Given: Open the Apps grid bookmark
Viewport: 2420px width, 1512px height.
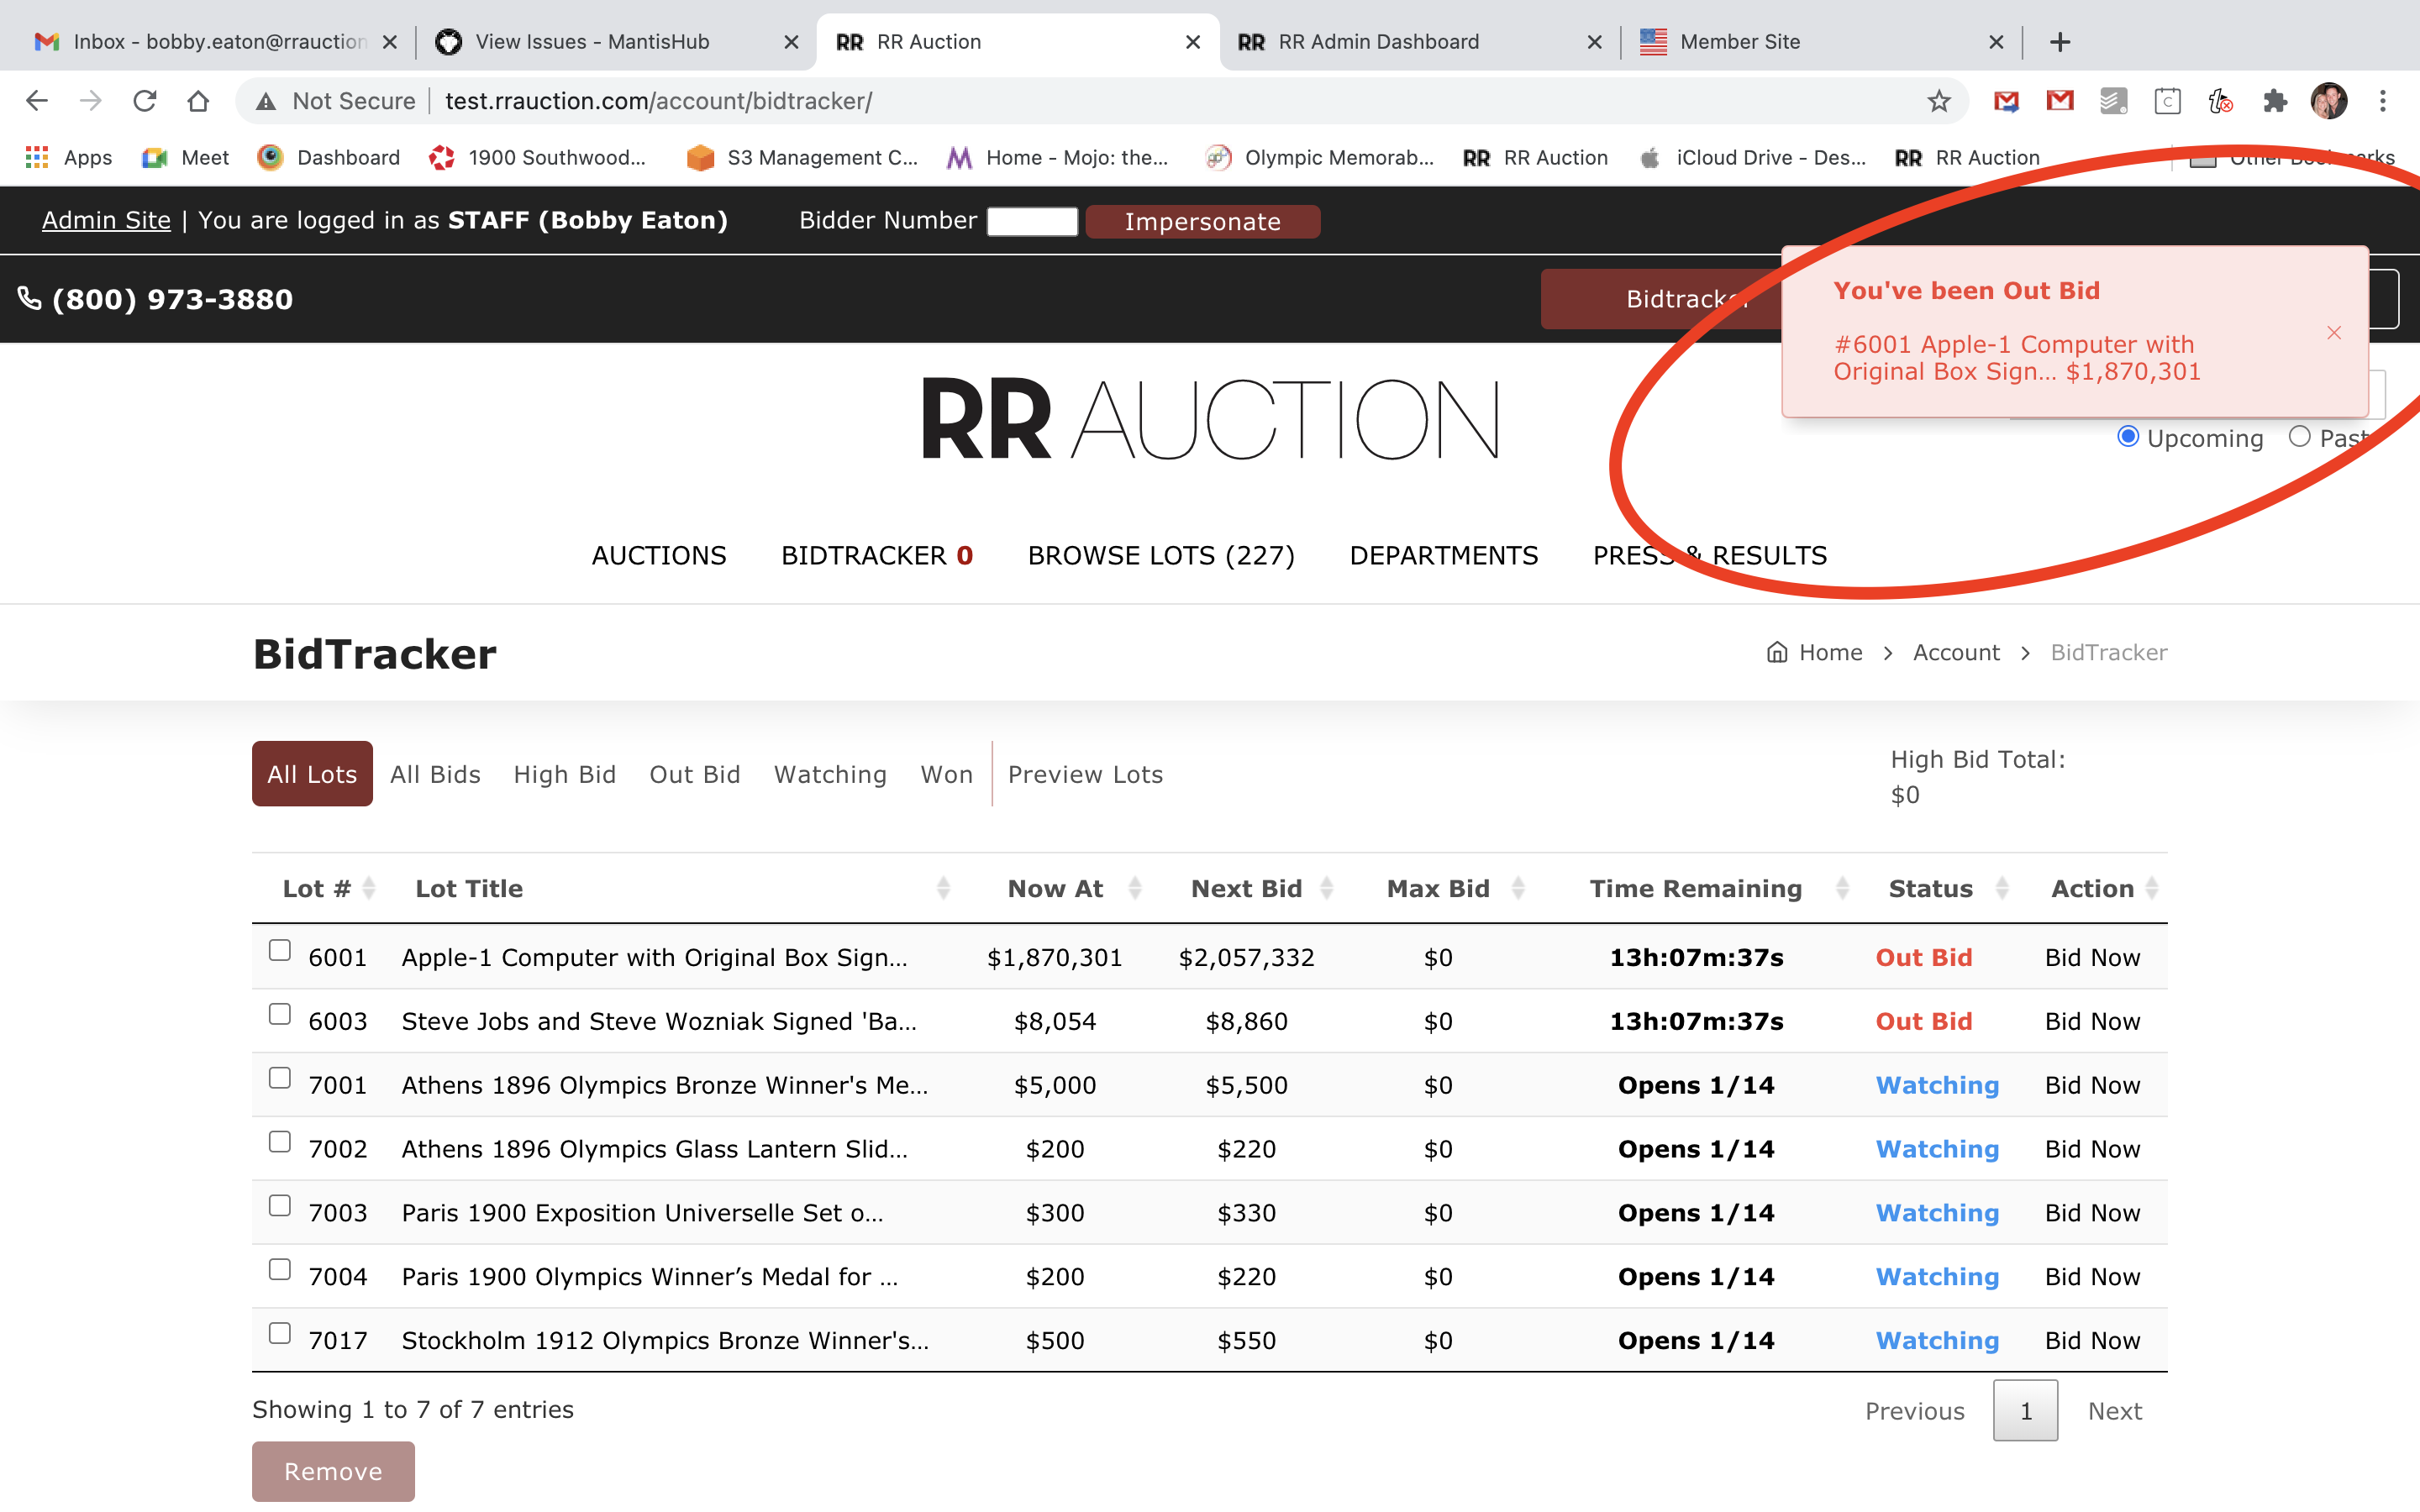Looking at the screenshot, I should click(x=68, y=157).
